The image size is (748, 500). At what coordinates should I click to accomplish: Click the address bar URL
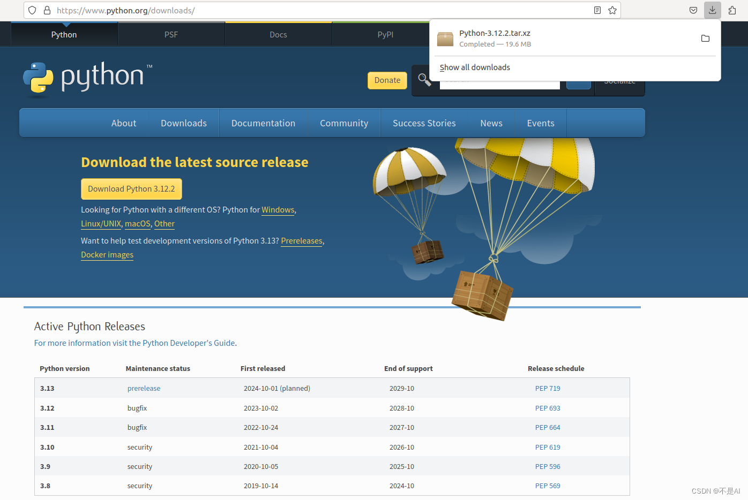click(x=126, y=10)
